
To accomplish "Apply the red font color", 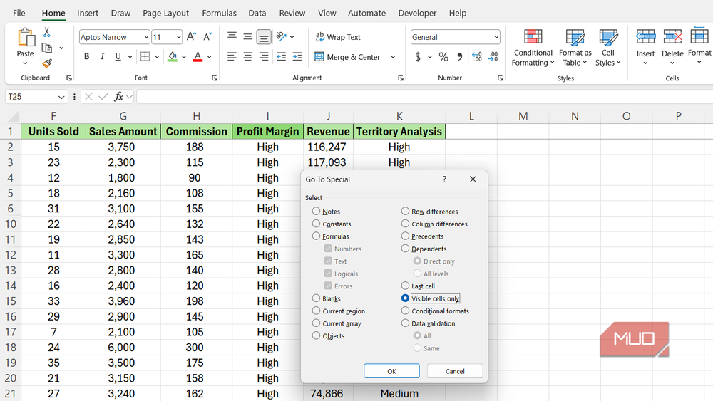I will 198,57.
